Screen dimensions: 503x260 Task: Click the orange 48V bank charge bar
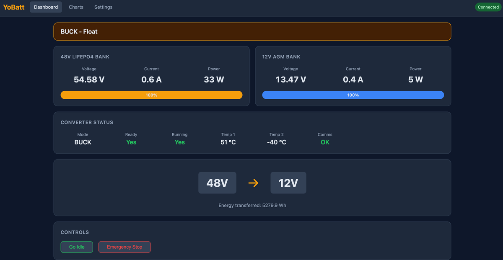coord(151,95)
